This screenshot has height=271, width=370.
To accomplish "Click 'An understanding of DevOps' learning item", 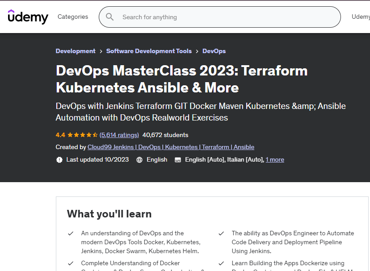I will [x=141, y=242].
